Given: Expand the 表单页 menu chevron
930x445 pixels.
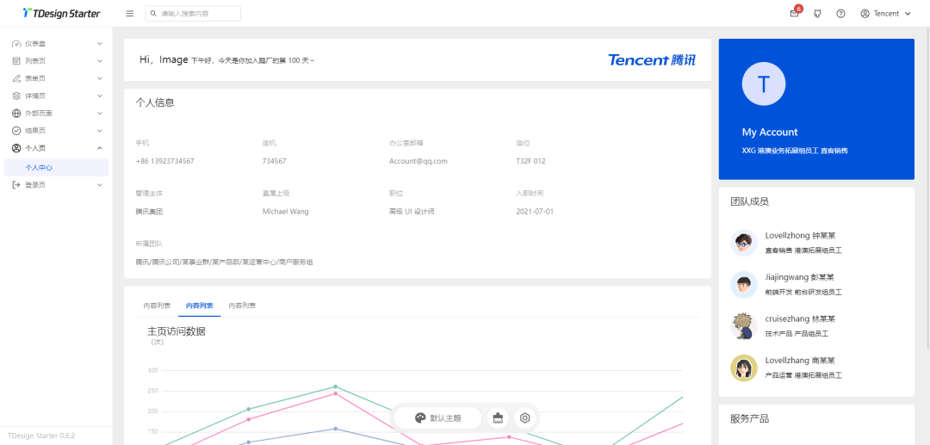Looking at the screenshot, I should coord(100,78).
